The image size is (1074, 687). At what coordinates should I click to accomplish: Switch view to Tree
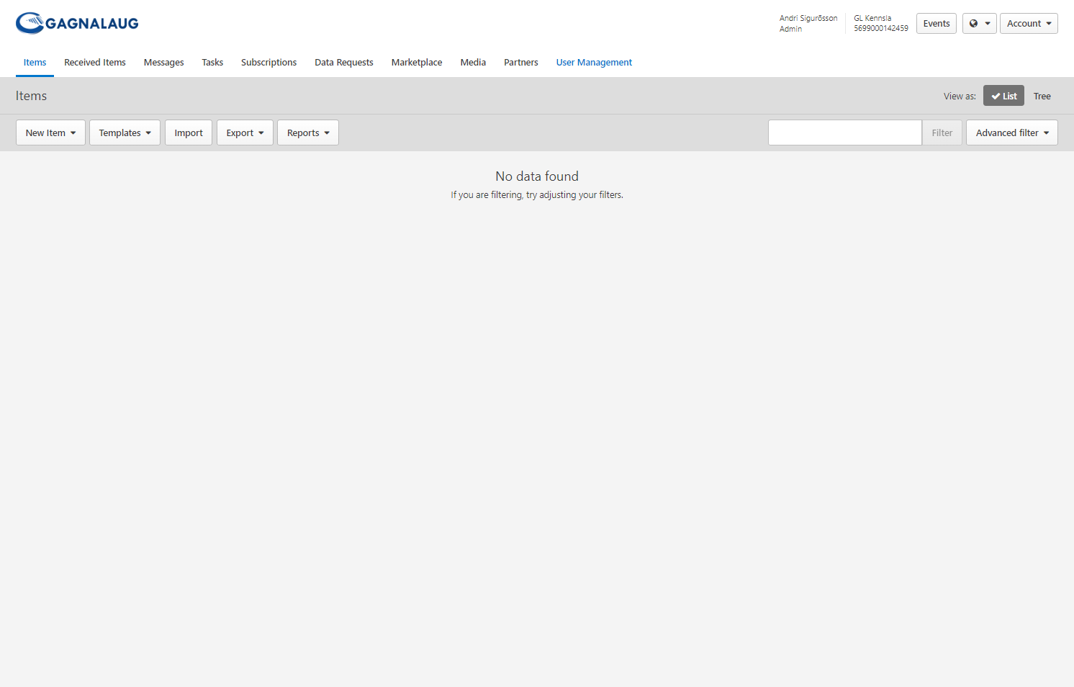pos(1042,96)
